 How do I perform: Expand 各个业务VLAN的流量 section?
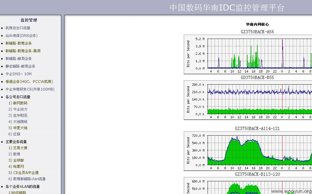point(23,187)
